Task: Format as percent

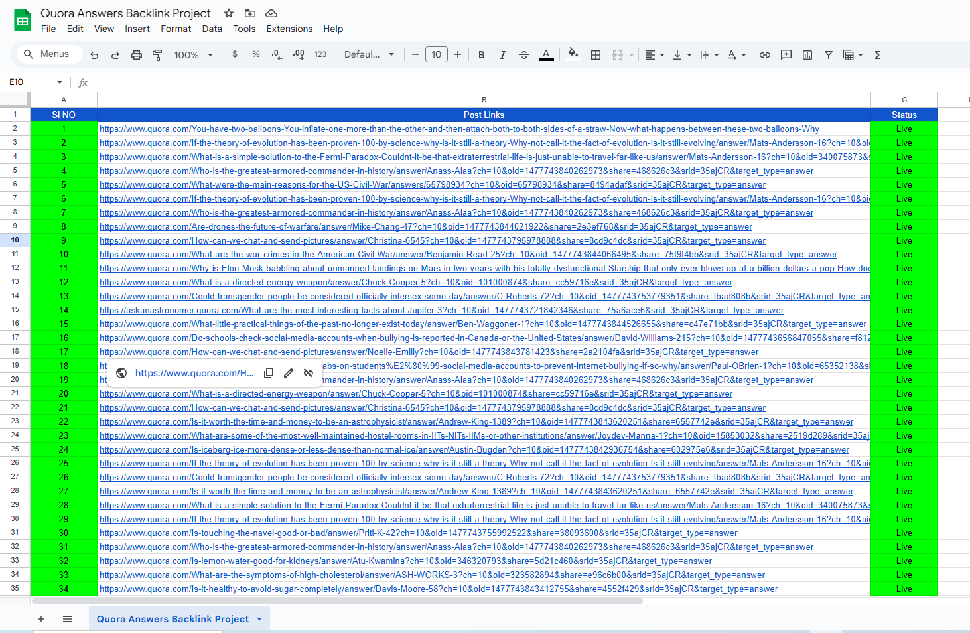Action: (256, 54)
